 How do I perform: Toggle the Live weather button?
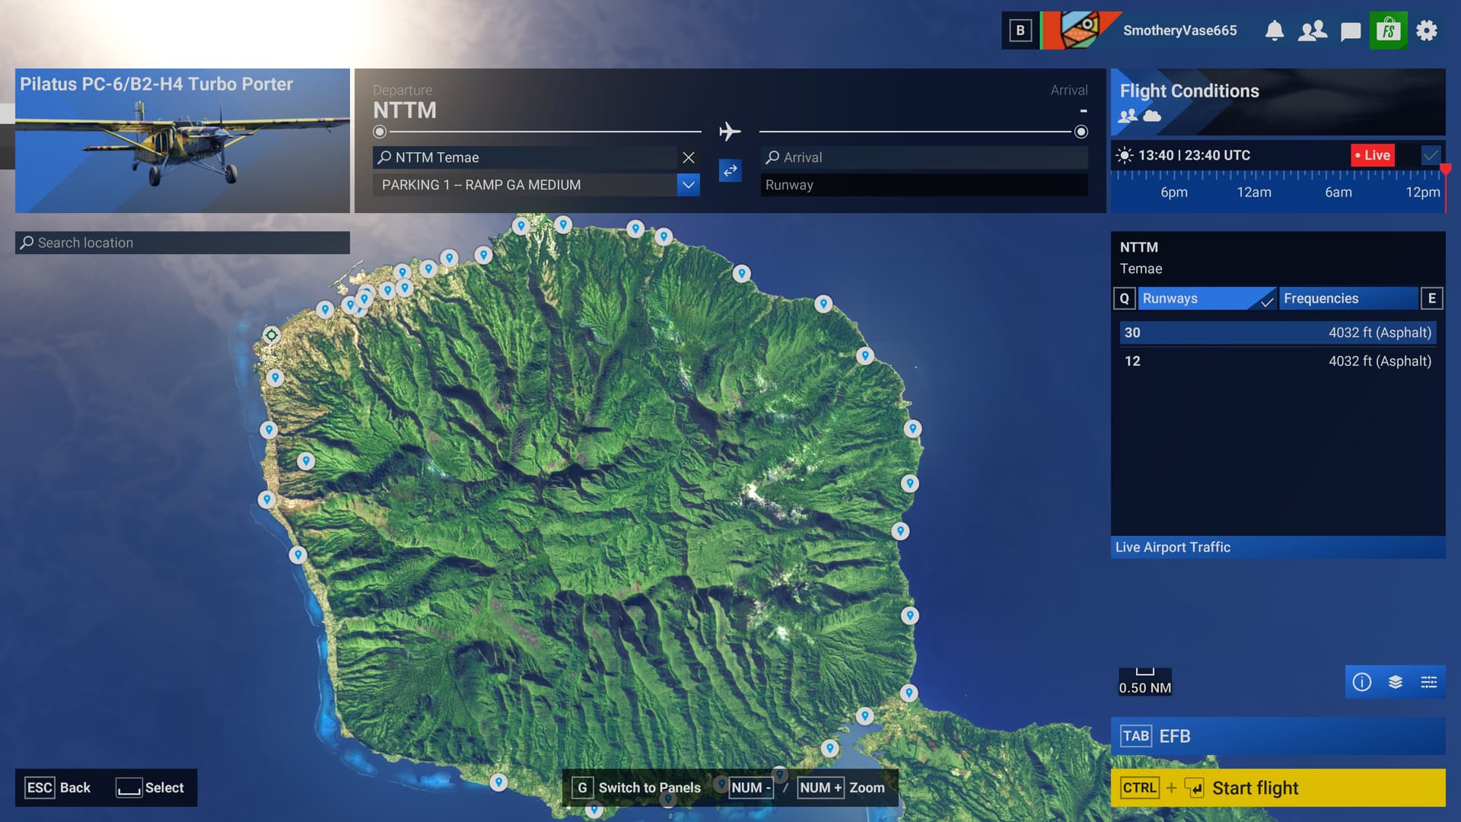(x=1373, y=155)
